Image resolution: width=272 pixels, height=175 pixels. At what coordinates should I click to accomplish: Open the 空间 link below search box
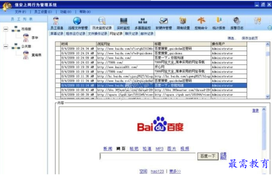click(x=143, y=171)
